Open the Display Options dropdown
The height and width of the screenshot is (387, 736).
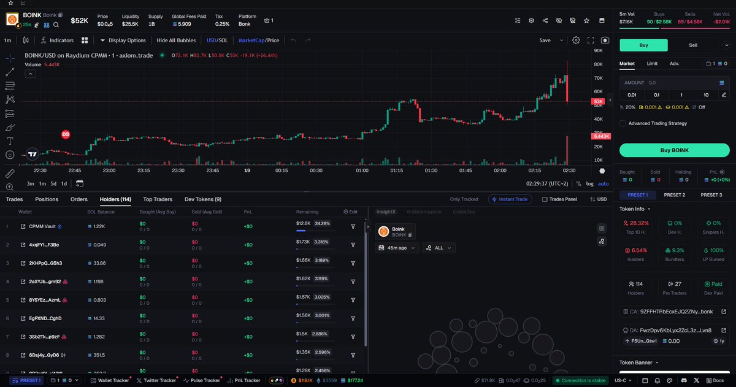point(123,40)
